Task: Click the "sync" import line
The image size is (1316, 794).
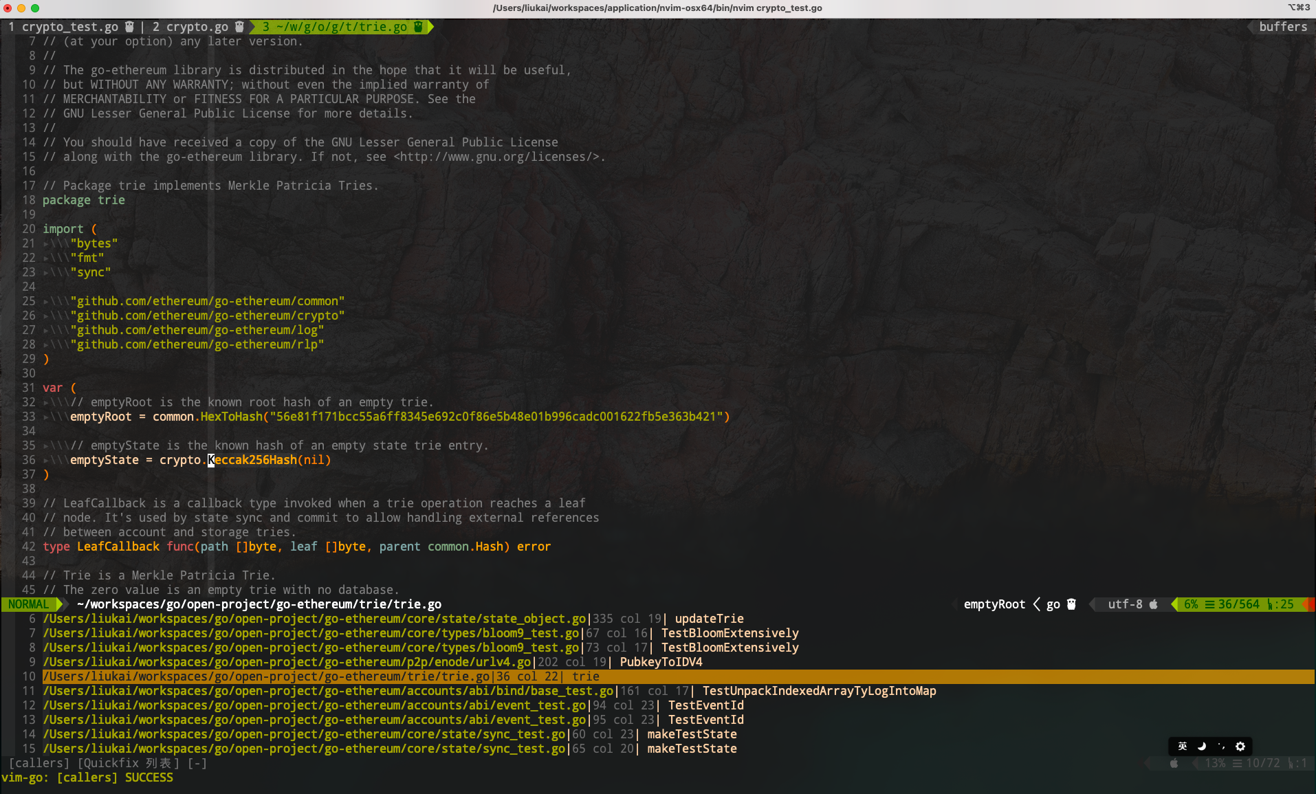Action: pos(91,272)
